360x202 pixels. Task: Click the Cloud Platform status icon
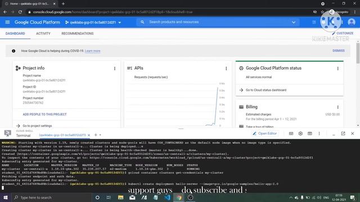[x=241, y=68]
